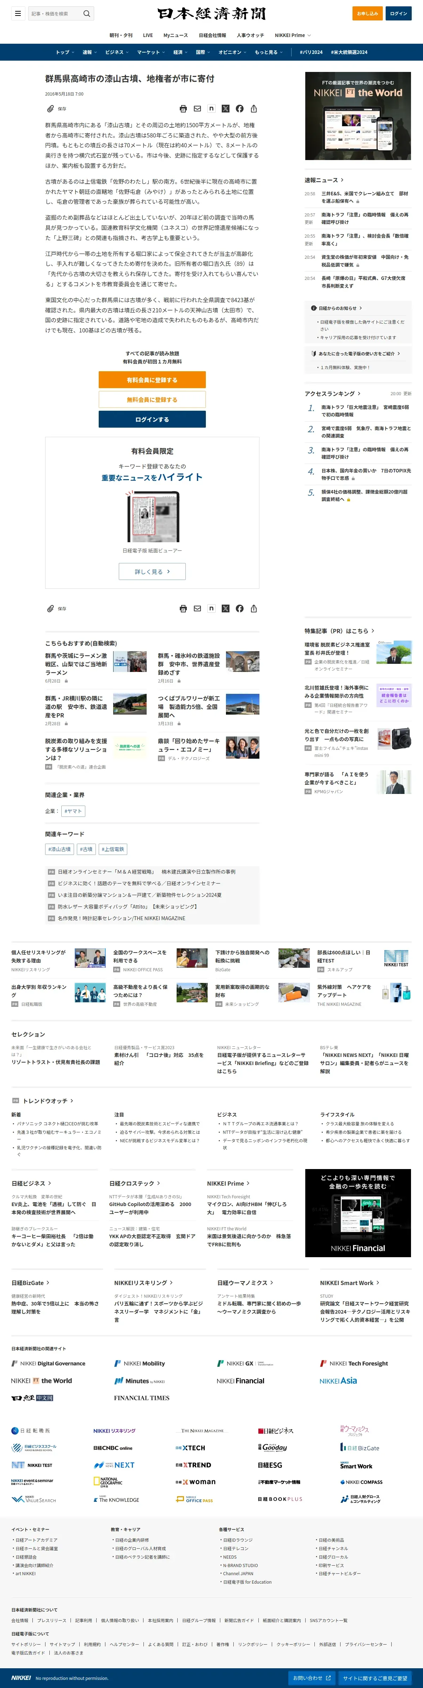Click the mail icon under the headline
Image resolution: width=423 pixels, height=1688 pixels.
(x=197, y=109)
